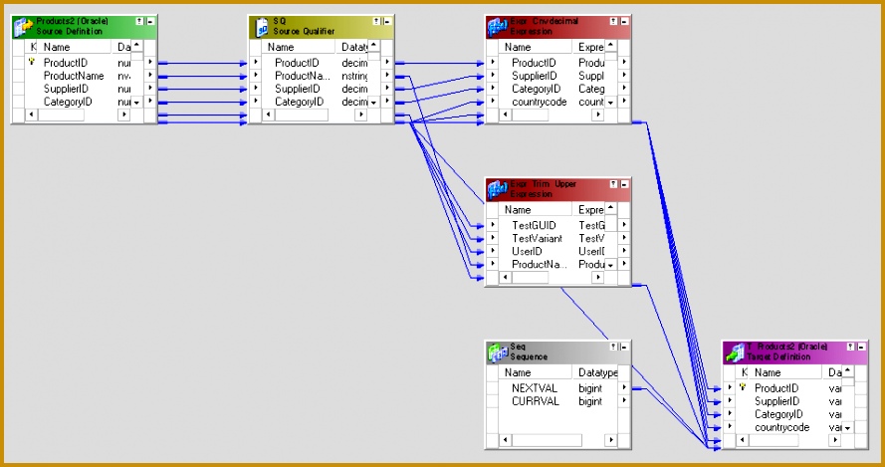Screen dimensions: 885x467
Task: Click output port arrow of SupplierID in SQ Source Qualifier
Action: coord(387,88)
